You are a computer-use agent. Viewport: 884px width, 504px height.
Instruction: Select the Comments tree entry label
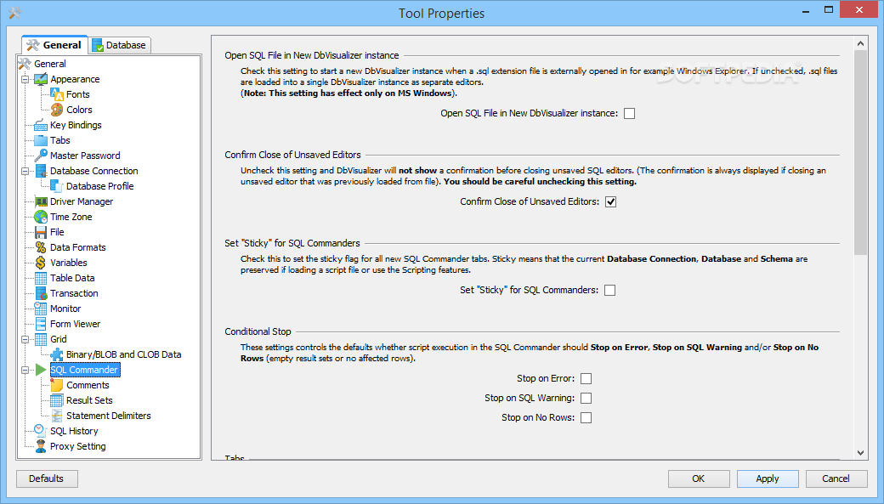point(88,384)
